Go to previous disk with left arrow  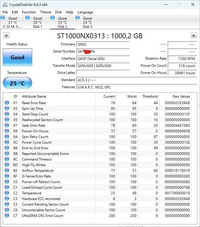[6, 35]
